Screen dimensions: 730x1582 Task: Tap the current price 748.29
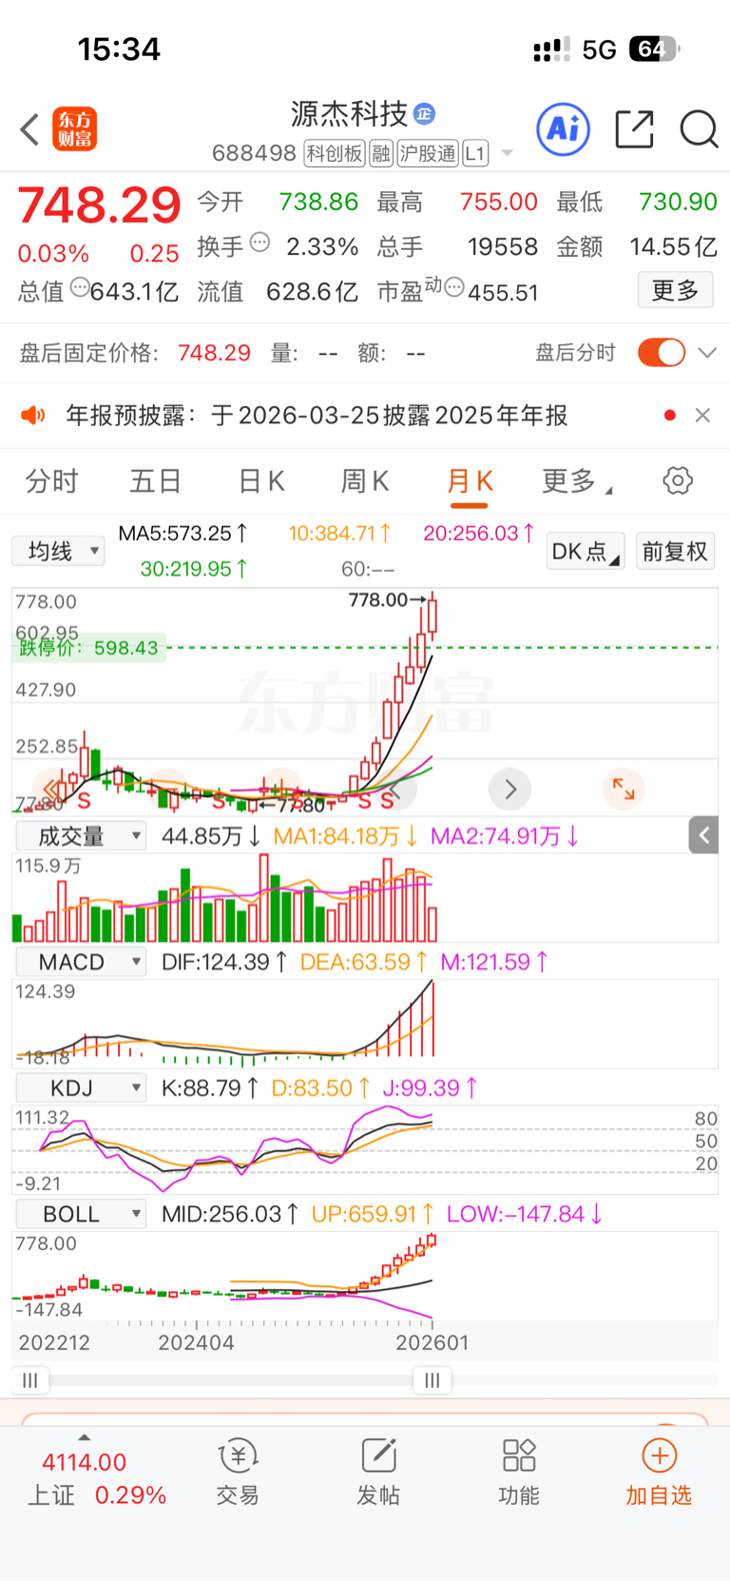pos(100,205)
